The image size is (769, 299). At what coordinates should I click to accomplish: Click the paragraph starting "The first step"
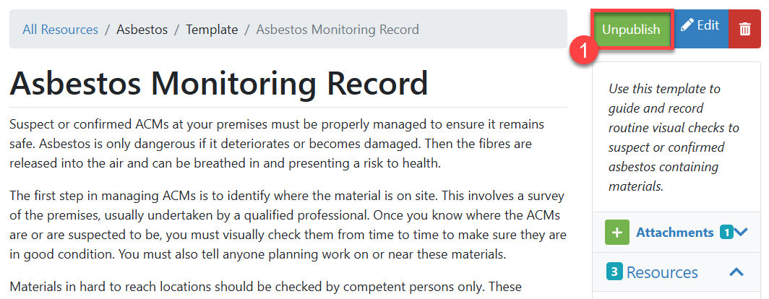[x=287, y=225]
